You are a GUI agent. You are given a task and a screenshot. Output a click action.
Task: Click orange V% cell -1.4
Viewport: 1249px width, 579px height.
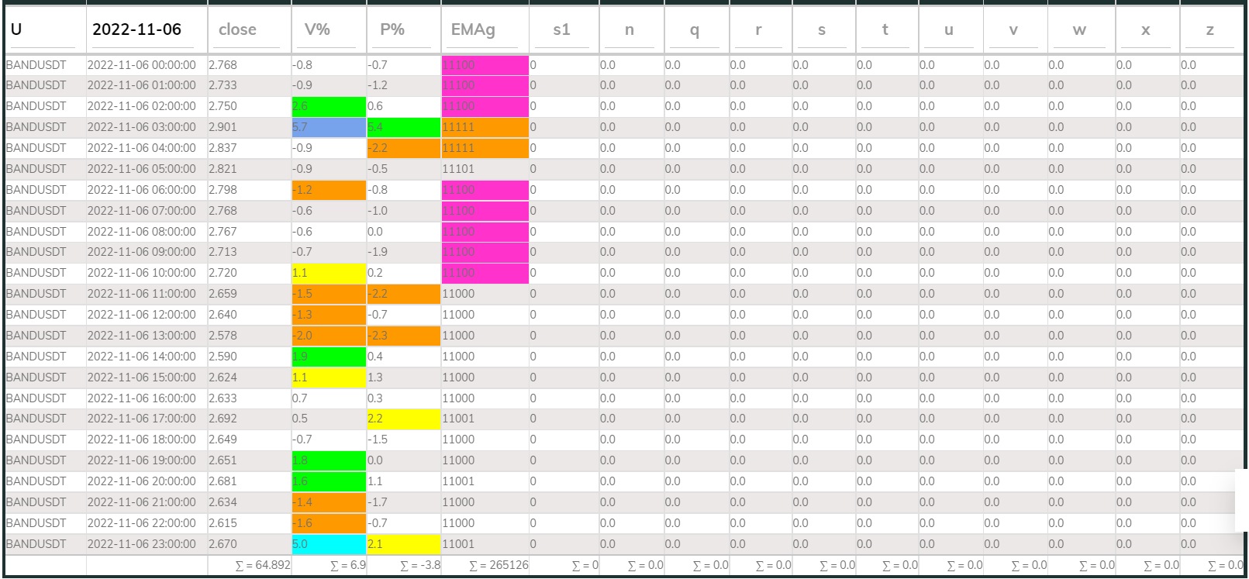coord(329,502)
